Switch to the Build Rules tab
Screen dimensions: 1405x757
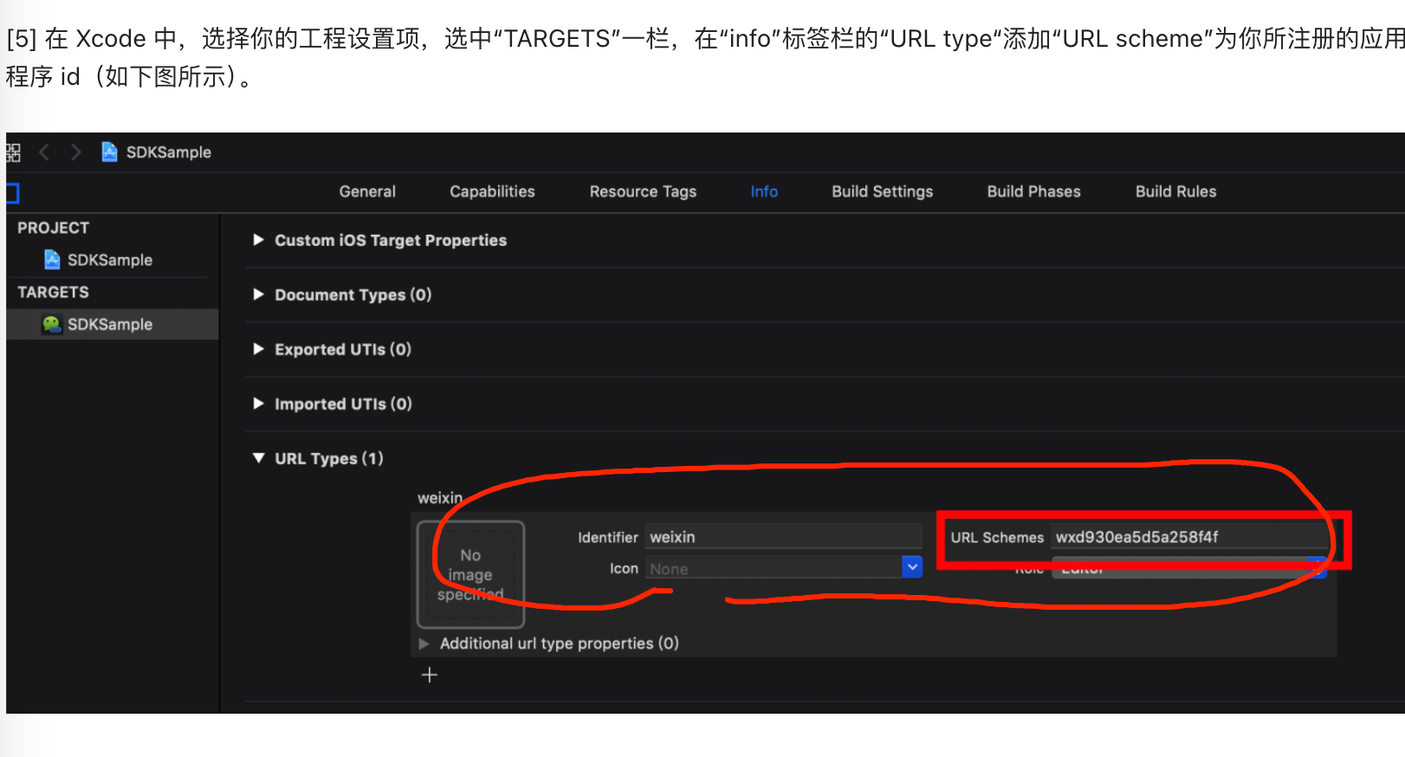click(x=1175, y=191)
